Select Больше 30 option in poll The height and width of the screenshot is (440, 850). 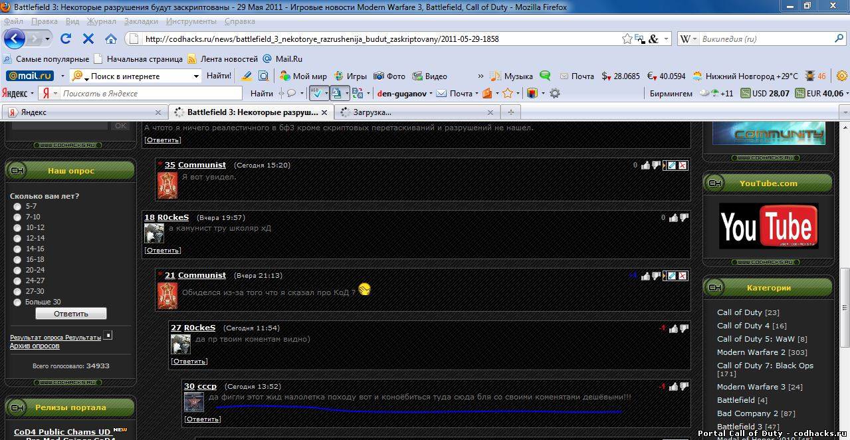pos(17,302)
